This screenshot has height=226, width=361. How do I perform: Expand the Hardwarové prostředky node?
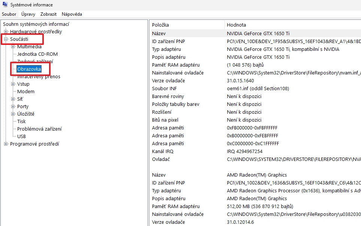(6, 31)
